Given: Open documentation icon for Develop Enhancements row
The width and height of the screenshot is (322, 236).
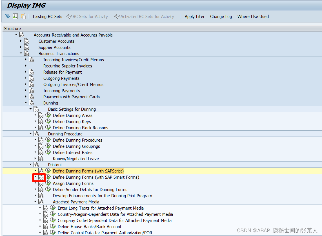Looking at the screenshot, I should pyautogui.click(x=41, y=196).
